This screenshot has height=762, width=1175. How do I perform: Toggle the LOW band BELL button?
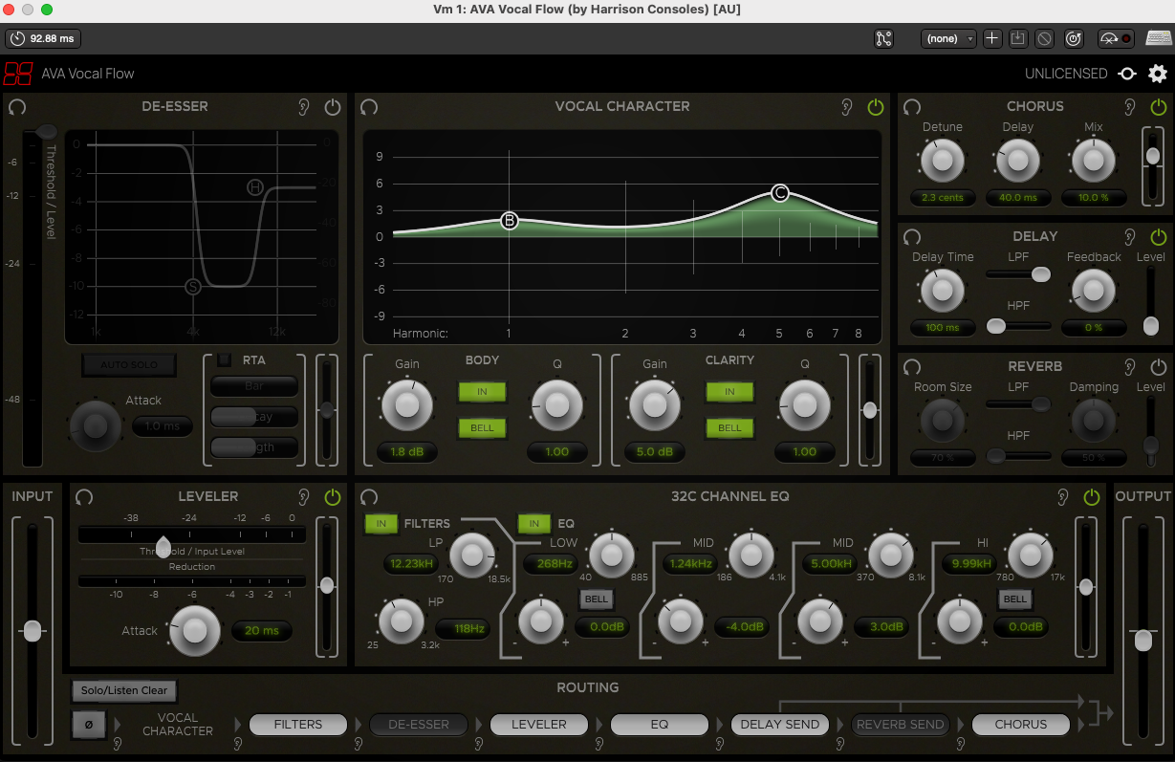point(597,599)
